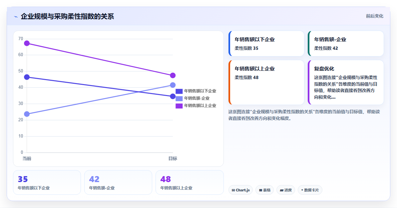Click legend label 年销售额以下企业 in chart
This screenshot has width=397, height=208.
point(200,91)
